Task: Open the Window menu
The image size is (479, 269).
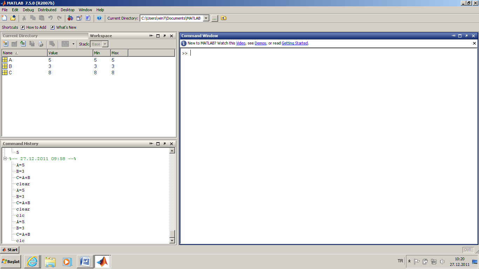Action: [x=86, y=10]
